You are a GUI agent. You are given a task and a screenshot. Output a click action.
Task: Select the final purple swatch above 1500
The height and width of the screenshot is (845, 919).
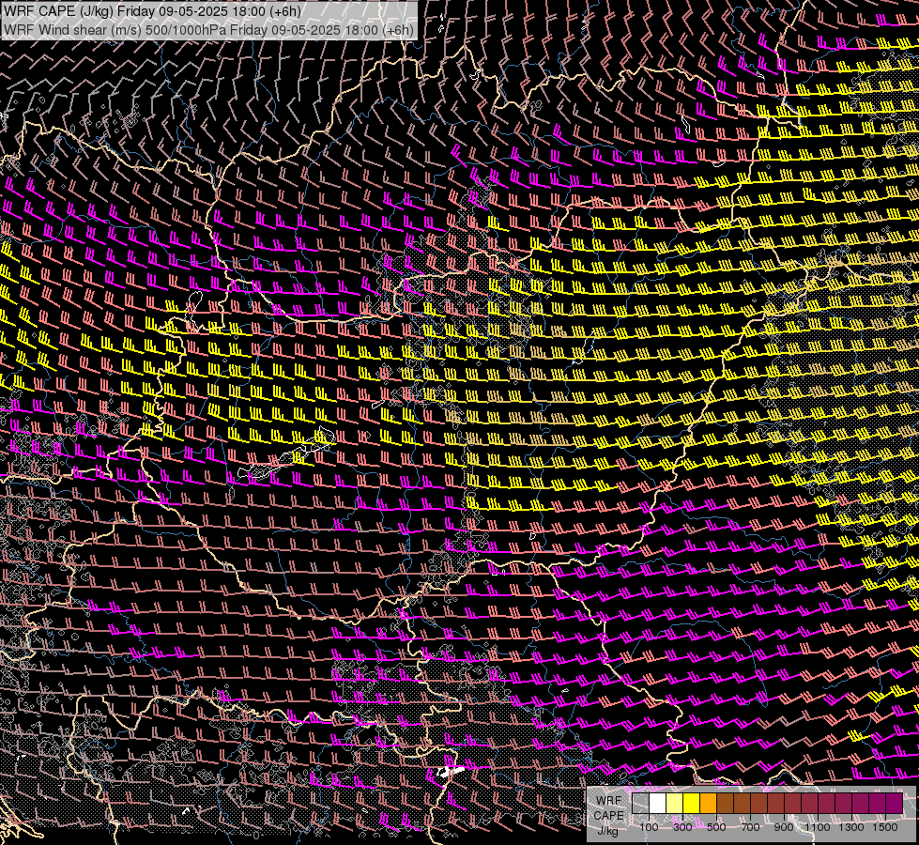(x=895, y=804)
